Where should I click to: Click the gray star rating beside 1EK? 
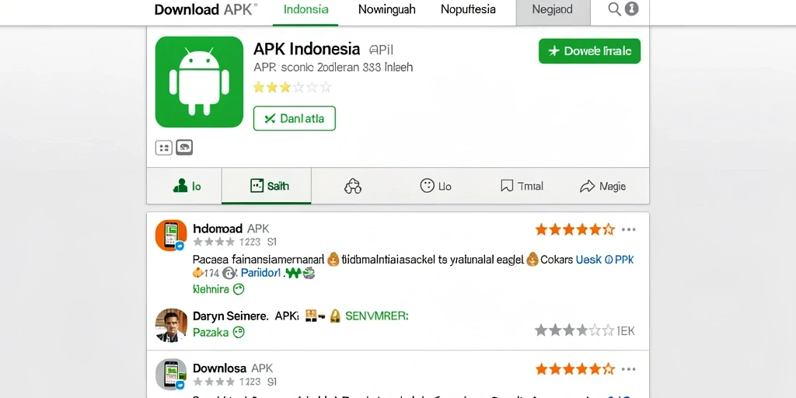pos(574,331)
